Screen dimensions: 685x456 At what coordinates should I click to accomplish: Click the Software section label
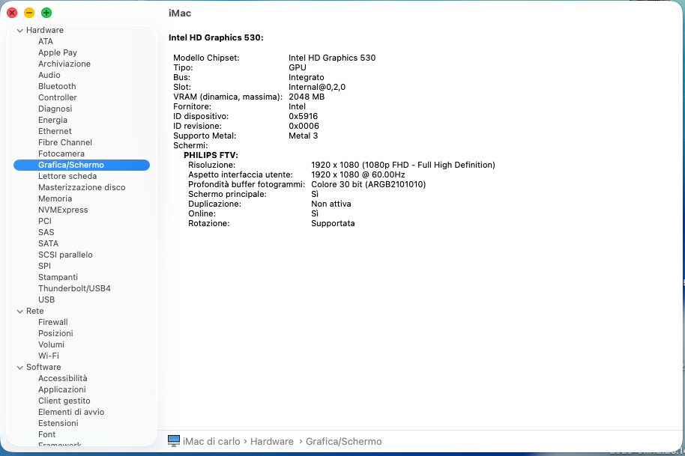pyautogui.click(x=43, y=368)
